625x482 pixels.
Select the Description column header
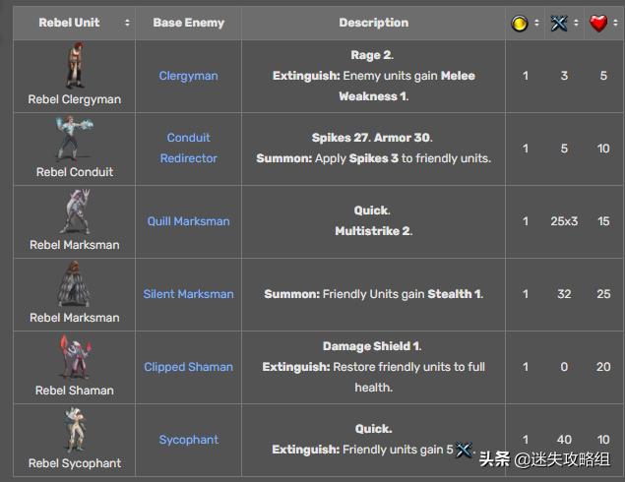tap(373, 23)
